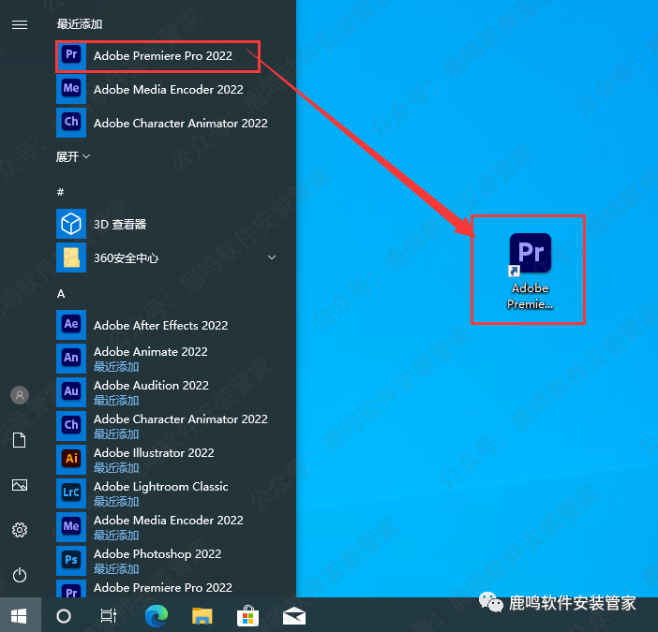Open the power options button
The height and width of the screenshot is (632, 658).
pyautogui.click(x=20, y=575)
